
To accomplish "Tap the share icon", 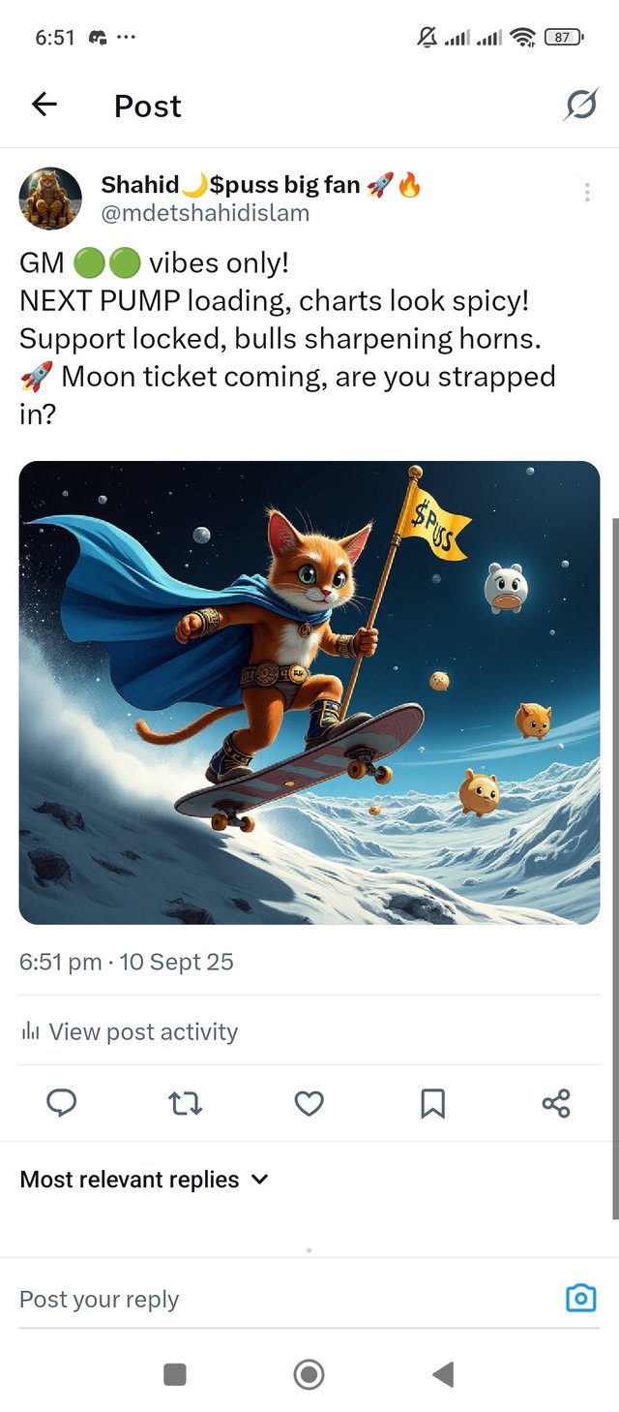I will pyautogui.click(x=556, y=1103).
